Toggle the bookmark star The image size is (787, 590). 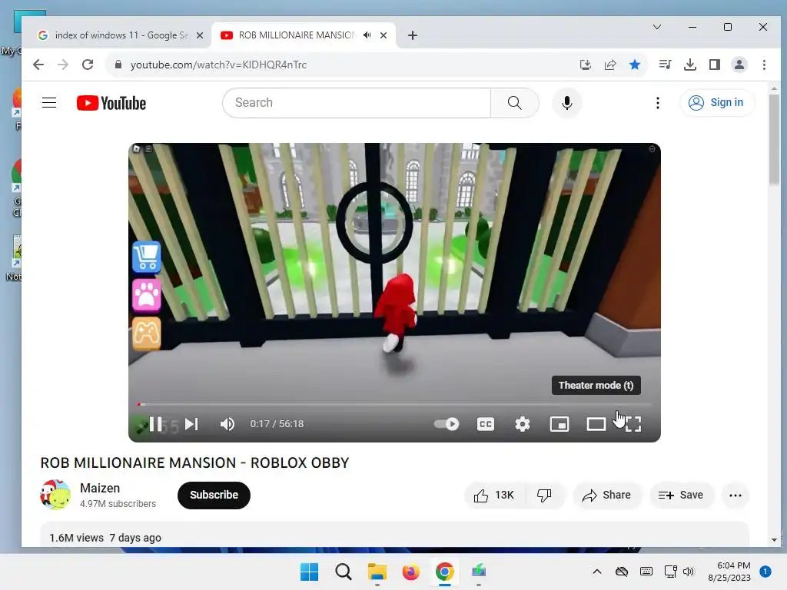[x=635, y=65]
